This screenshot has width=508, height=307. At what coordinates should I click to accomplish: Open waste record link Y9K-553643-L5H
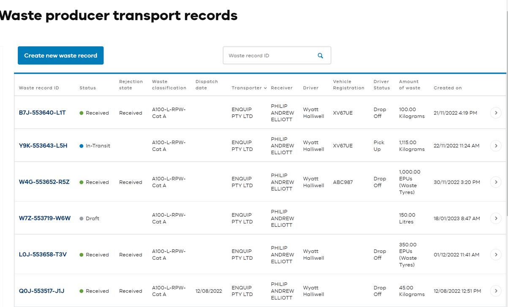[x=43, y=146]
